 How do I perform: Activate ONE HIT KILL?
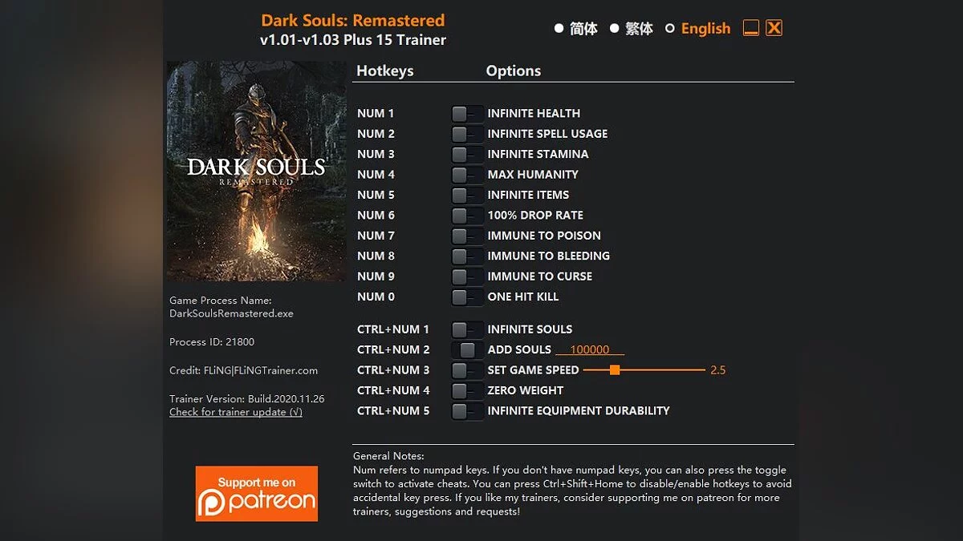tap(466, 297)
